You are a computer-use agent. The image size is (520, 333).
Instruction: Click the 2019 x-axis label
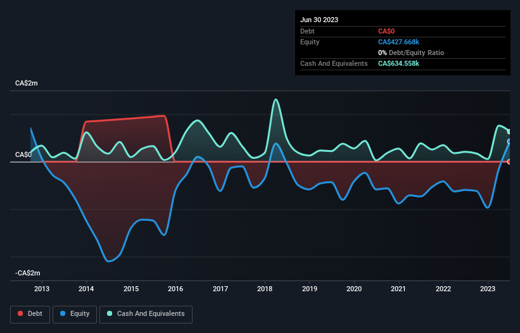pyautogui.click(x=310, y=289)
